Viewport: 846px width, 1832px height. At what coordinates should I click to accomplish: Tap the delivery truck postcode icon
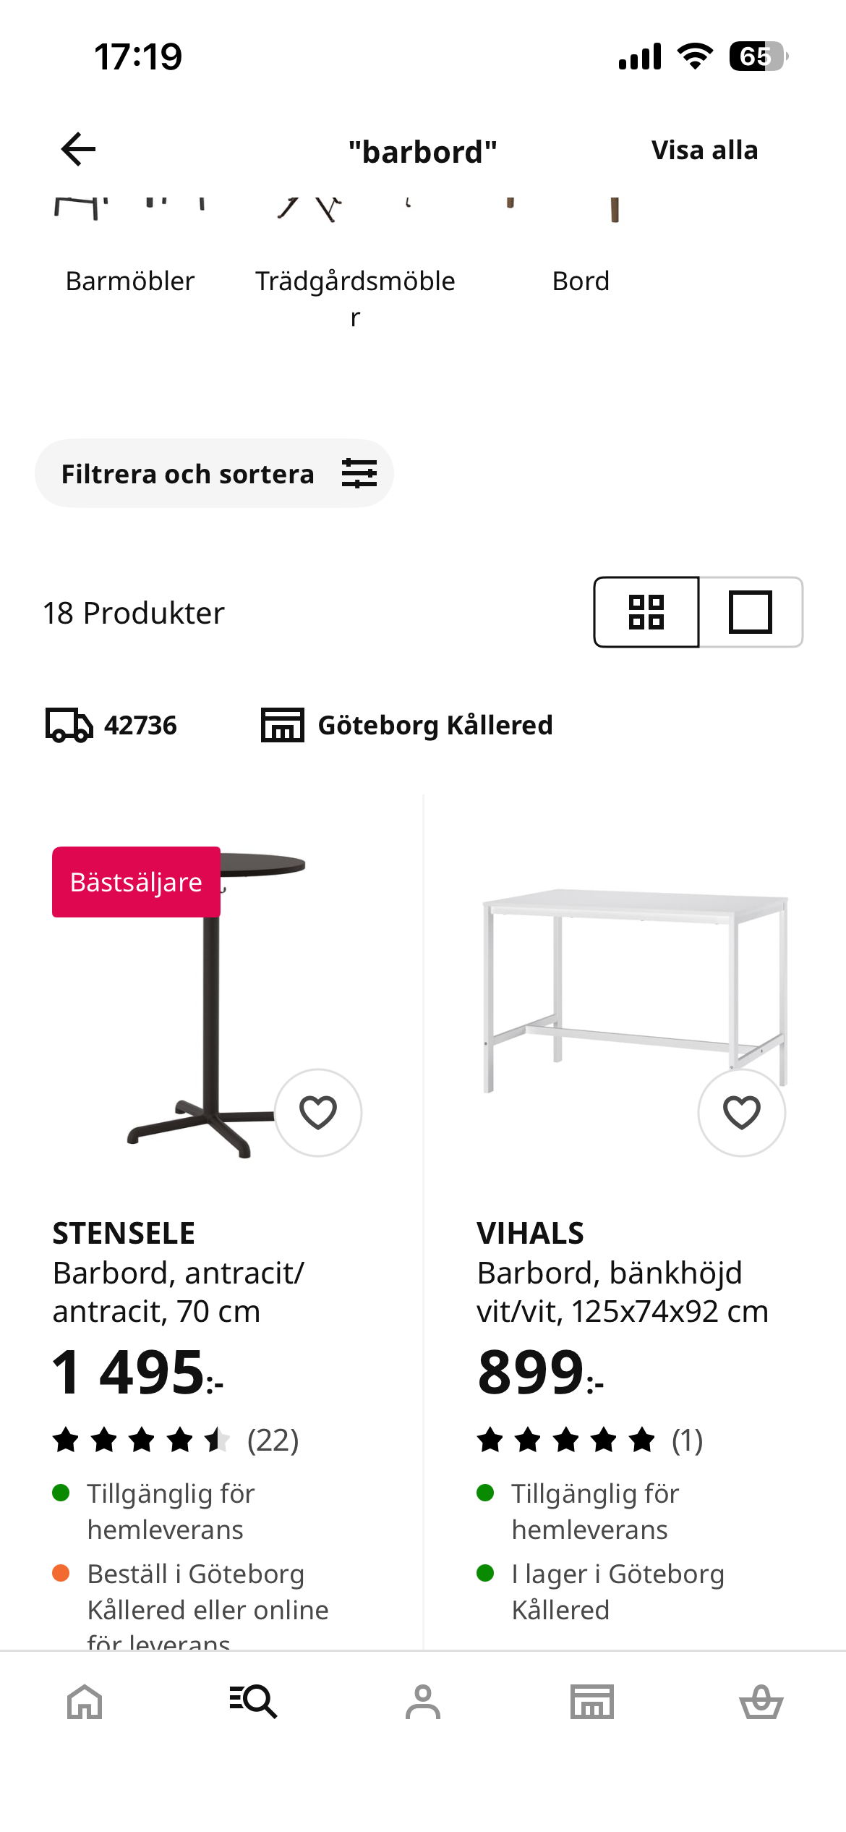pyautogui.click(x=69, y=725)
